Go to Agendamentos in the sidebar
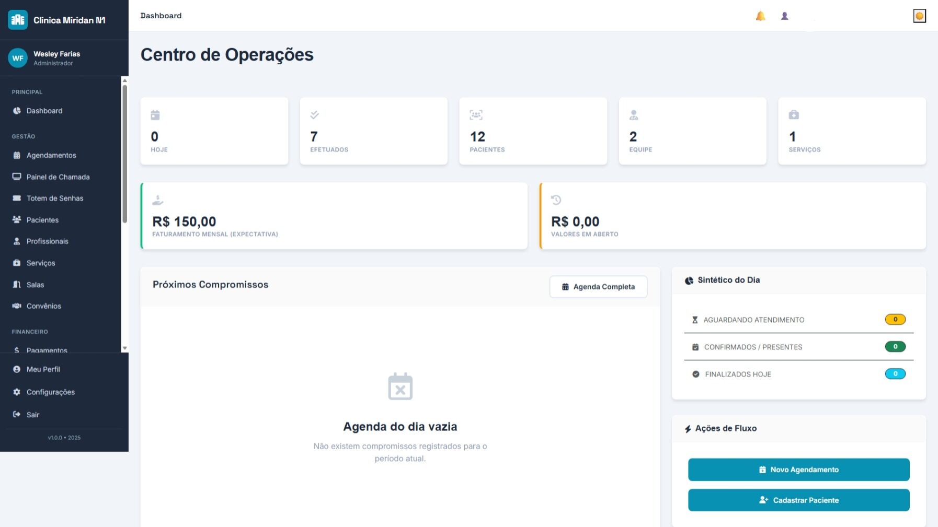 tap(51, 155)
